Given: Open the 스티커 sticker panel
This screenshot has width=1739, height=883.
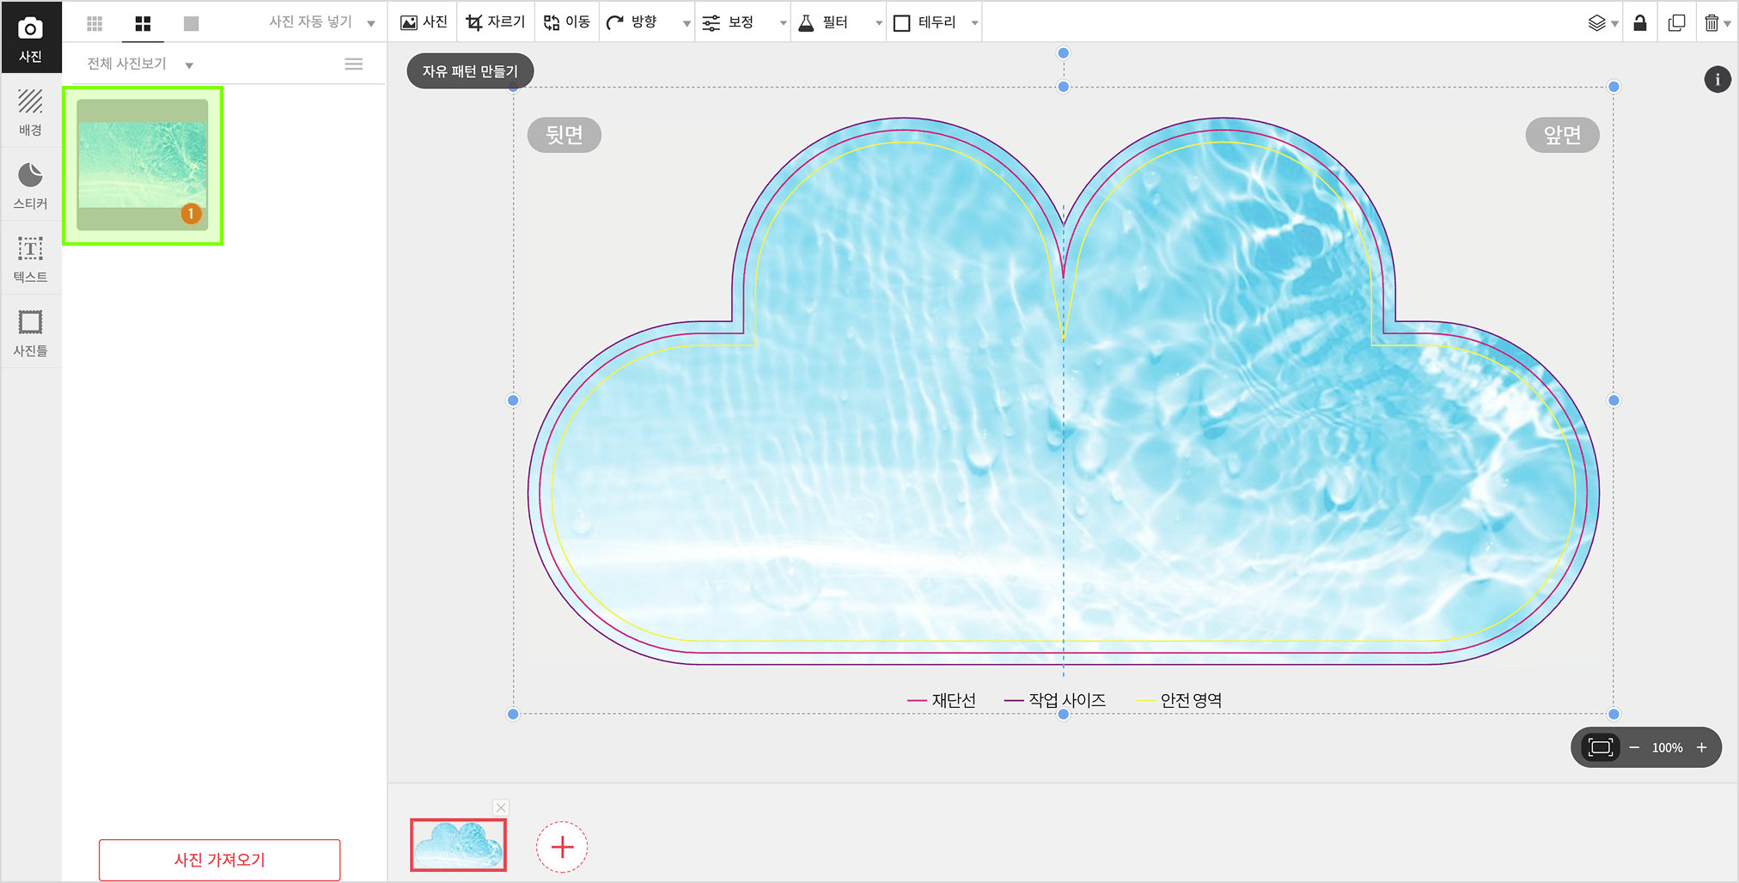Looking at the screenshot, I should pos(31,186).
